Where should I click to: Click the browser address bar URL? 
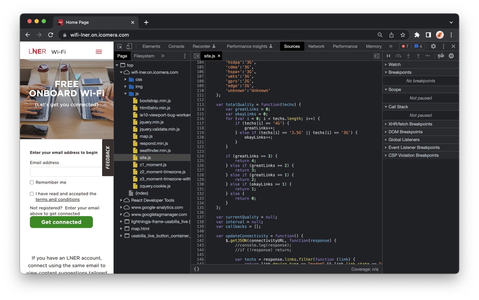100,35
